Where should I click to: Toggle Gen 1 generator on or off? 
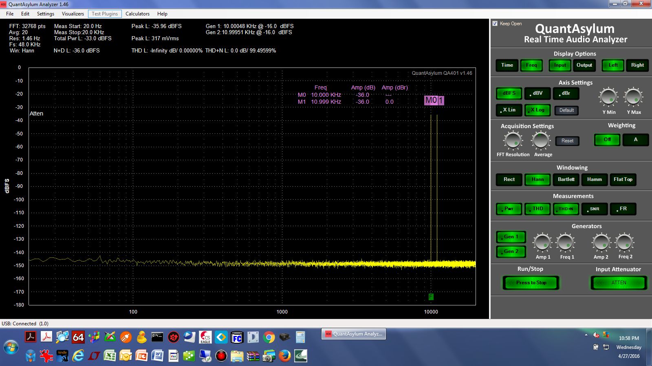(511, 237)
